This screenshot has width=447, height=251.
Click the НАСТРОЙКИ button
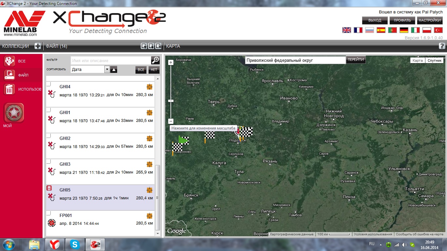430,20
